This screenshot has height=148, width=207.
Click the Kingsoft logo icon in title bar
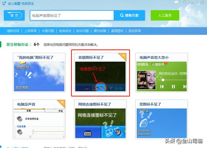(4, 3)
